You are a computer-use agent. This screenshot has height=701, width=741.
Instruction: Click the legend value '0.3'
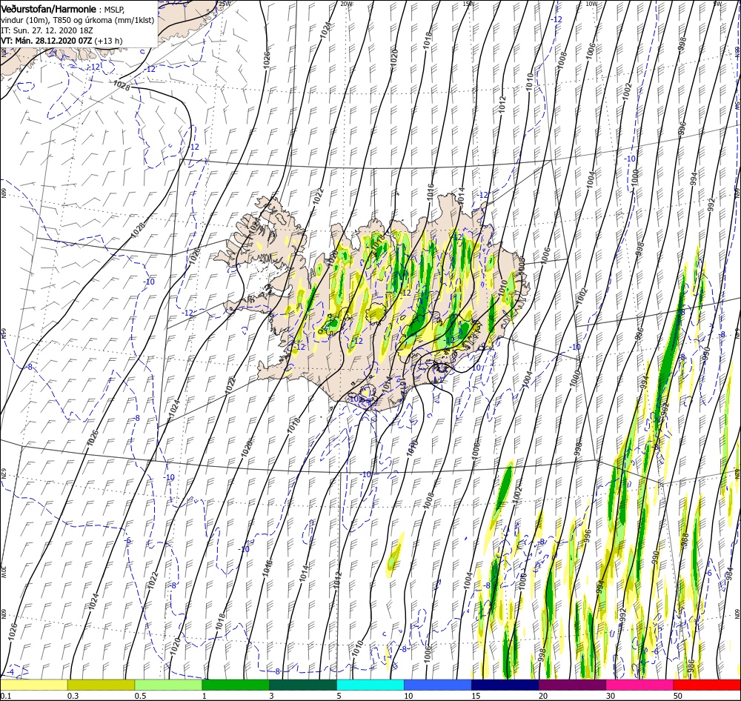(73, 695)
